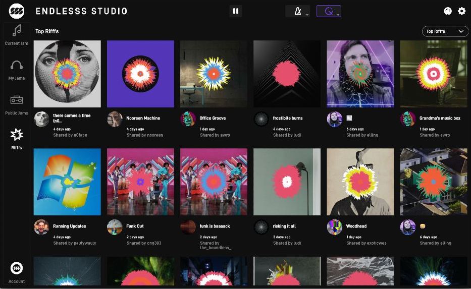Toggle the loop/quantize icon button

[329, 12]
